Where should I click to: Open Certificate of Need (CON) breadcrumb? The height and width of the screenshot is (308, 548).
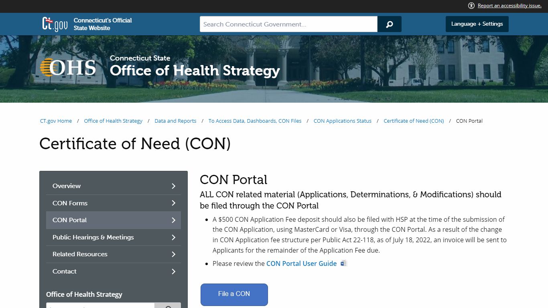pos(414,121)
